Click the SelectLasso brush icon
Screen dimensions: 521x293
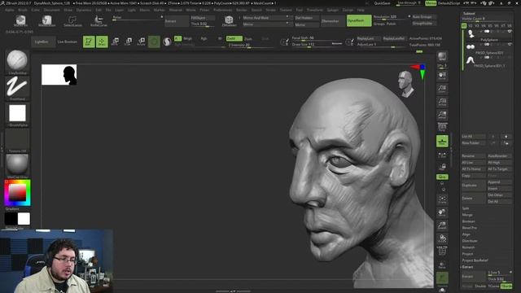click(72, 20)
